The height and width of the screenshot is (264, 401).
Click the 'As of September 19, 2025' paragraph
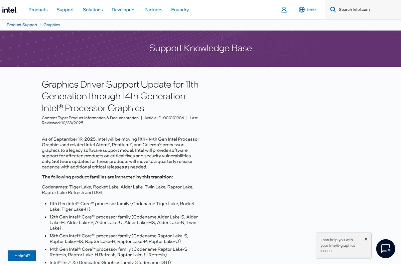[120, 153]
